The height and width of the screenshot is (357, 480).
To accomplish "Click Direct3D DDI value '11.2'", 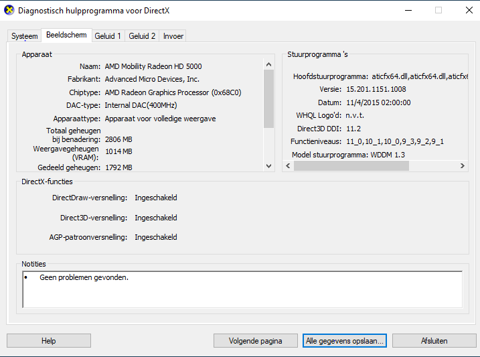I will [x=353, y=129].
